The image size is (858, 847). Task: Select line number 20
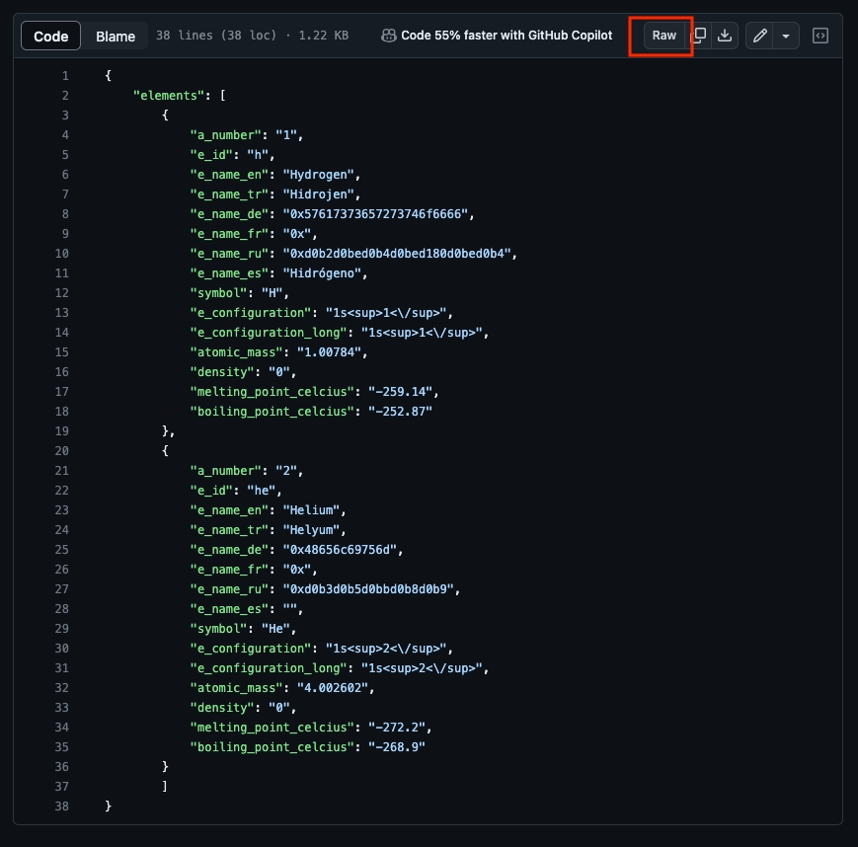point(62,451)
